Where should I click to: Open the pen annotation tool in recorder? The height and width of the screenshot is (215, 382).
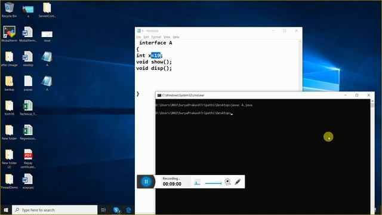(x=238, y=182)
